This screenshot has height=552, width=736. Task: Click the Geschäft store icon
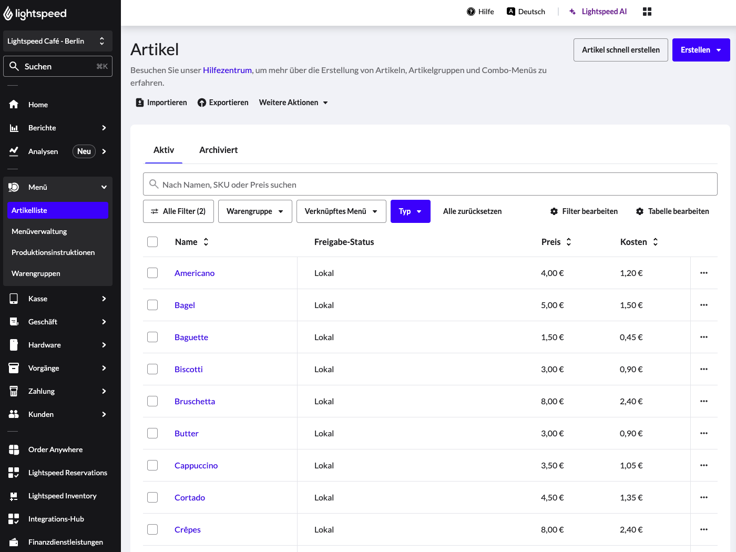pos(14,322)
